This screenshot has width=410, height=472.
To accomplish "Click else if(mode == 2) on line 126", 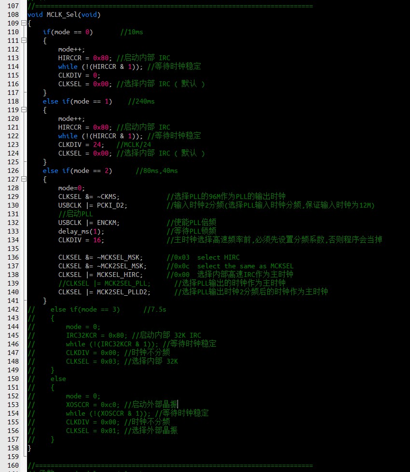I will pyautogui.click(x=78, y=170).
